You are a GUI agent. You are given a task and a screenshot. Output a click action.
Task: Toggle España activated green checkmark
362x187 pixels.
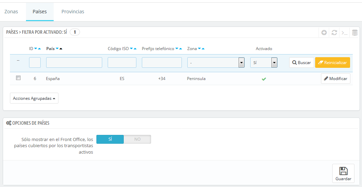[x=264, y=79]
